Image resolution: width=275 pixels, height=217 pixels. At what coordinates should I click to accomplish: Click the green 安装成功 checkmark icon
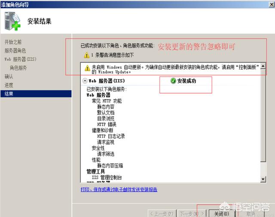[x=173, y=81]
